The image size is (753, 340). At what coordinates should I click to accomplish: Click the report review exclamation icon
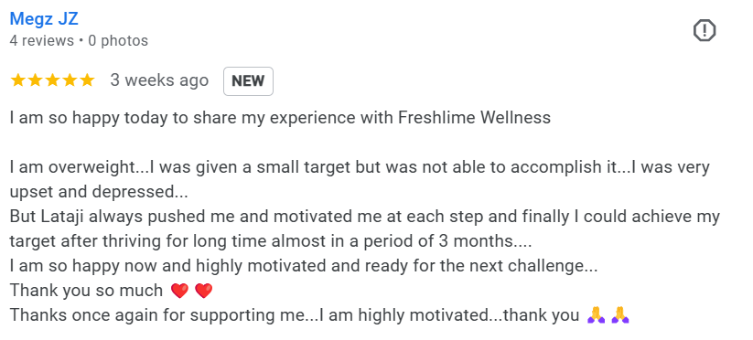pos(705,31)
